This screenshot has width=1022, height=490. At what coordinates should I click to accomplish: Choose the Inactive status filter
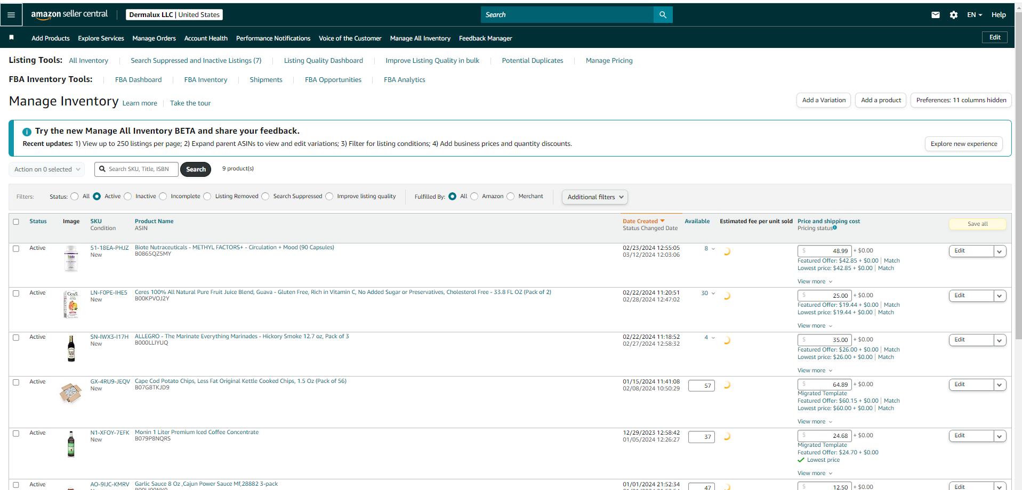128,197
